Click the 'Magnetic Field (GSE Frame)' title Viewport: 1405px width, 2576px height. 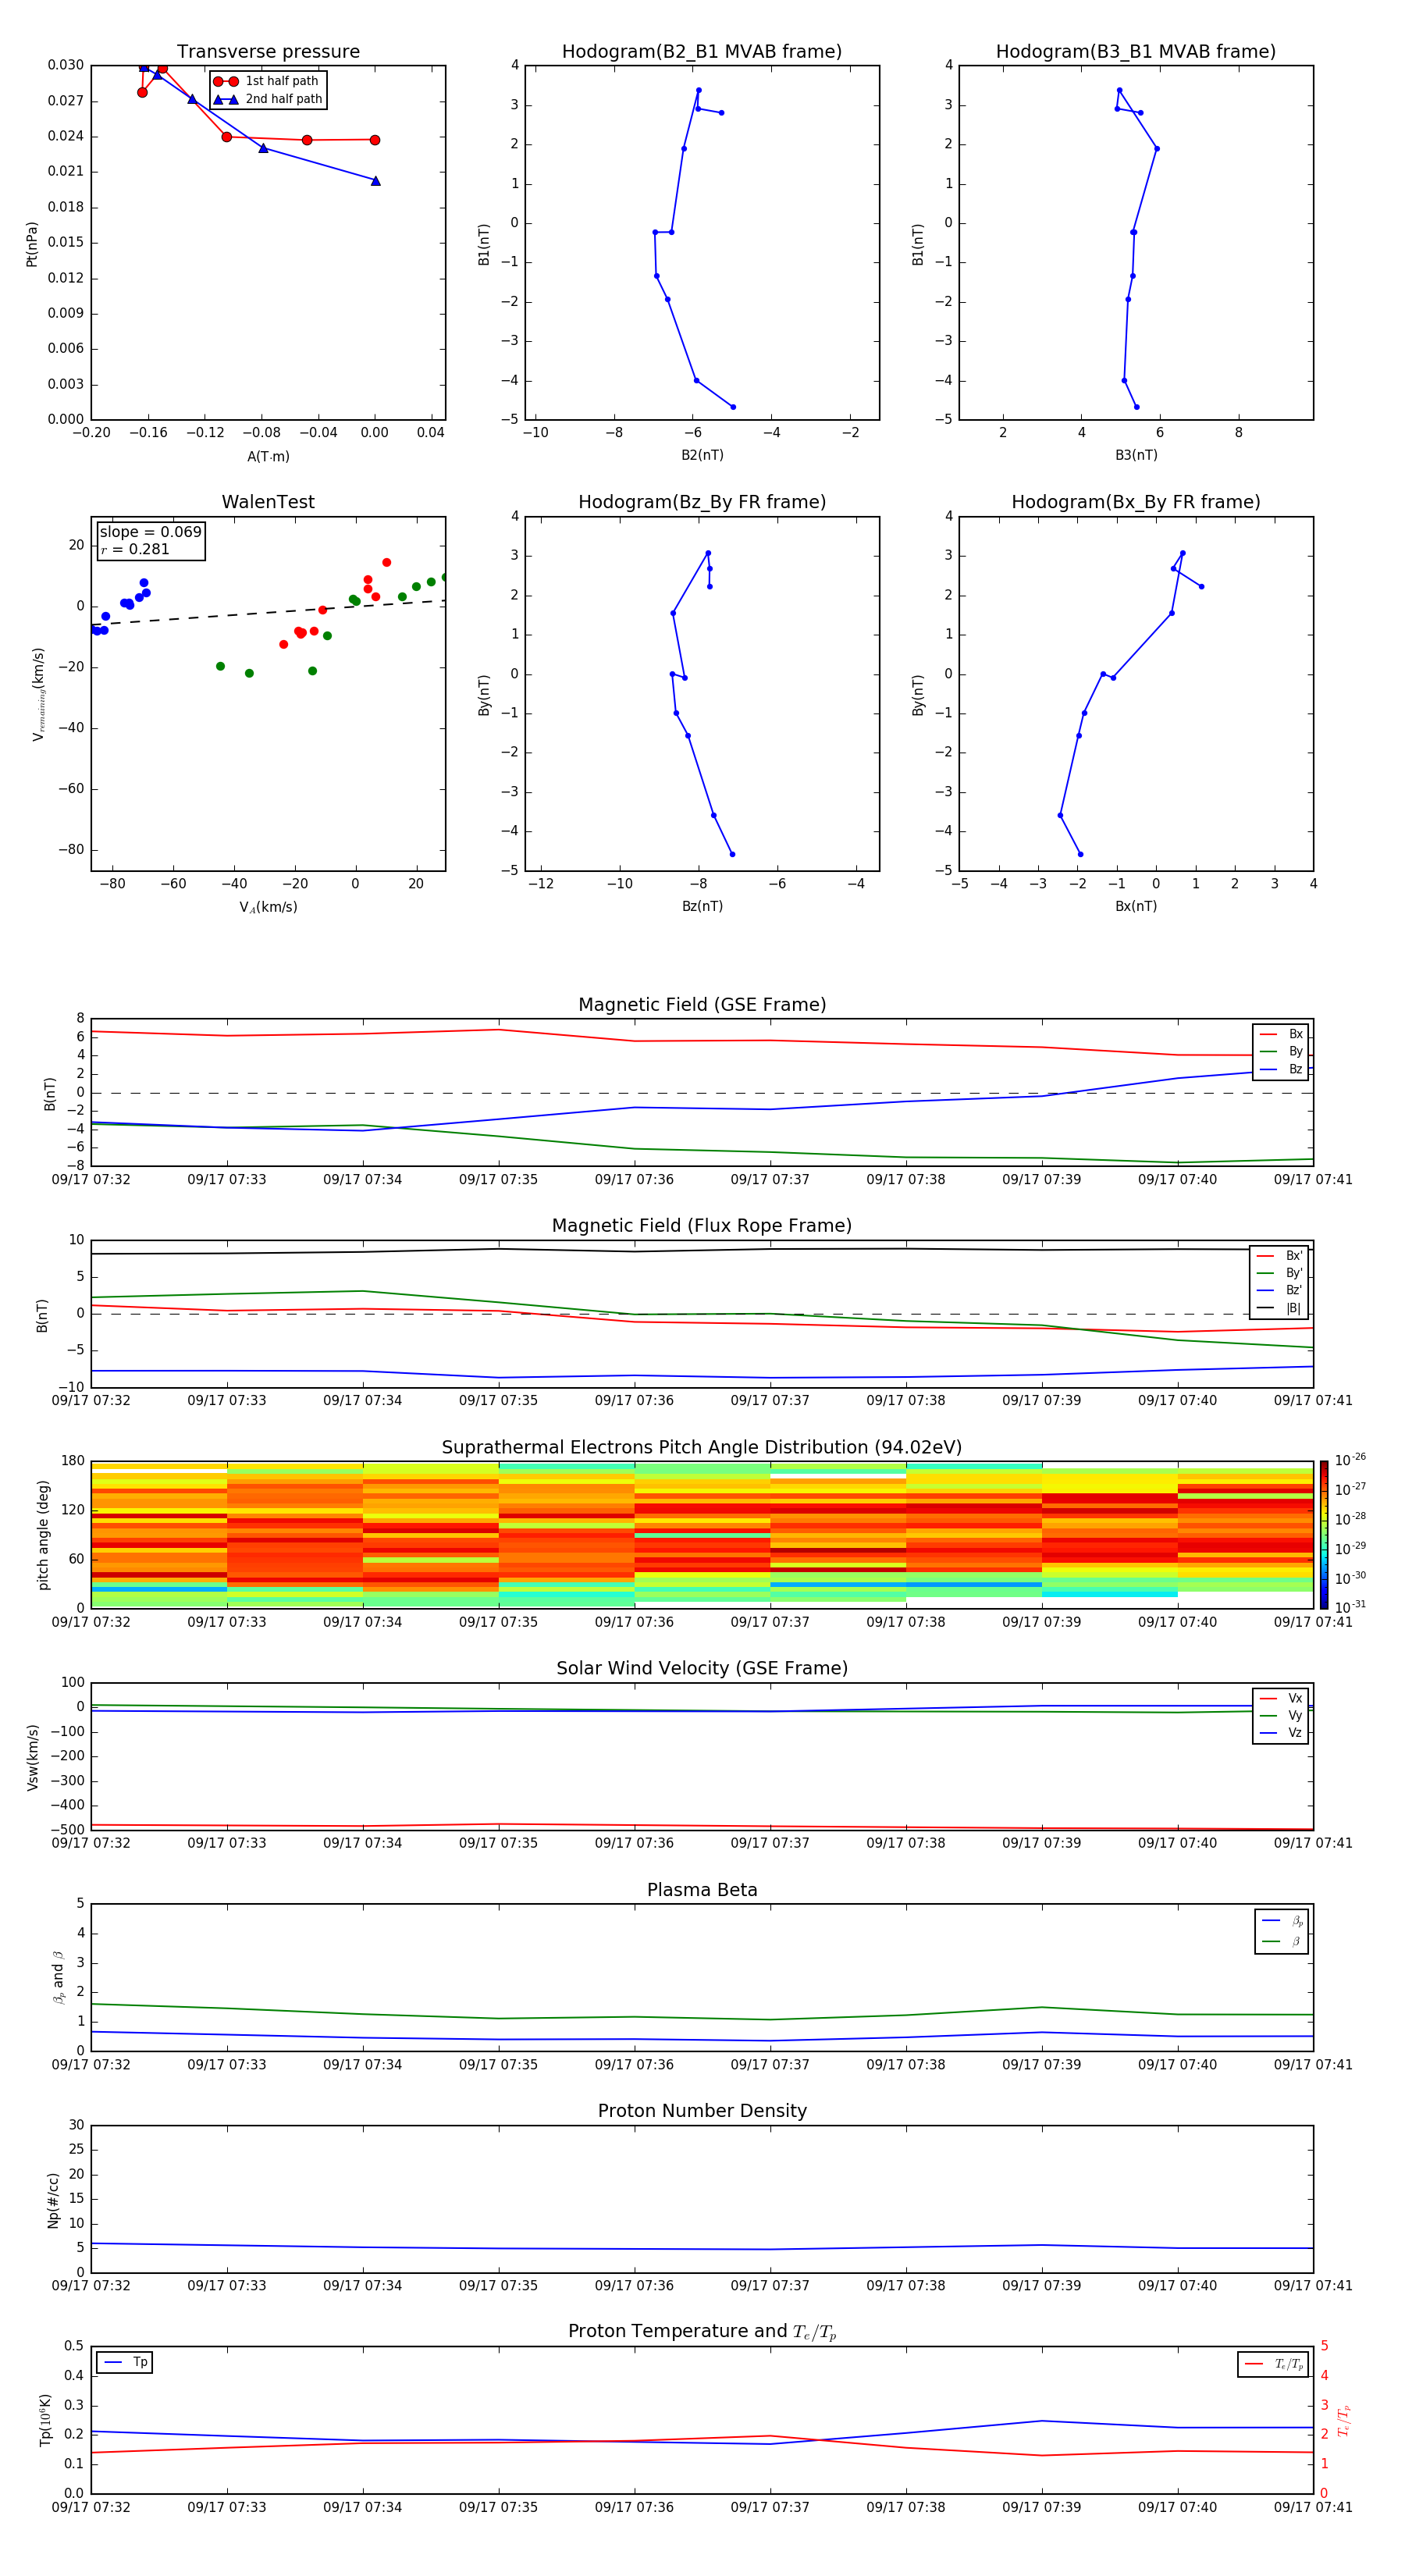coord(702,1005)
